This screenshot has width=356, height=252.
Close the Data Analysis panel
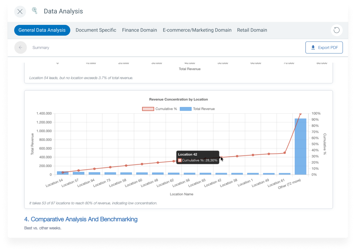click(x=20, y=12)
